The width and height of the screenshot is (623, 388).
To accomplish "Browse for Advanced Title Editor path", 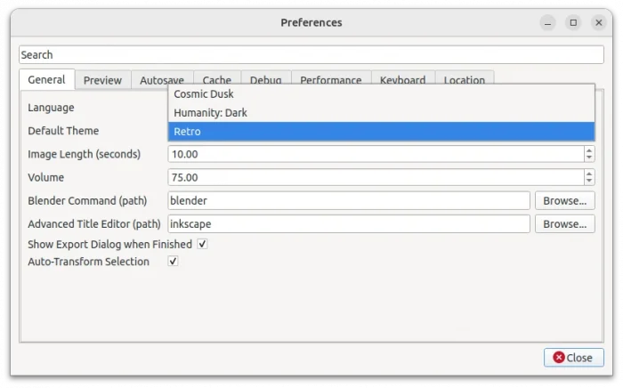I will [564, 224].
